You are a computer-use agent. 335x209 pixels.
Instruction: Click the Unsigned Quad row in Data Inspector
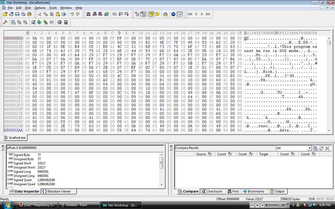click(x=83, y=184)
